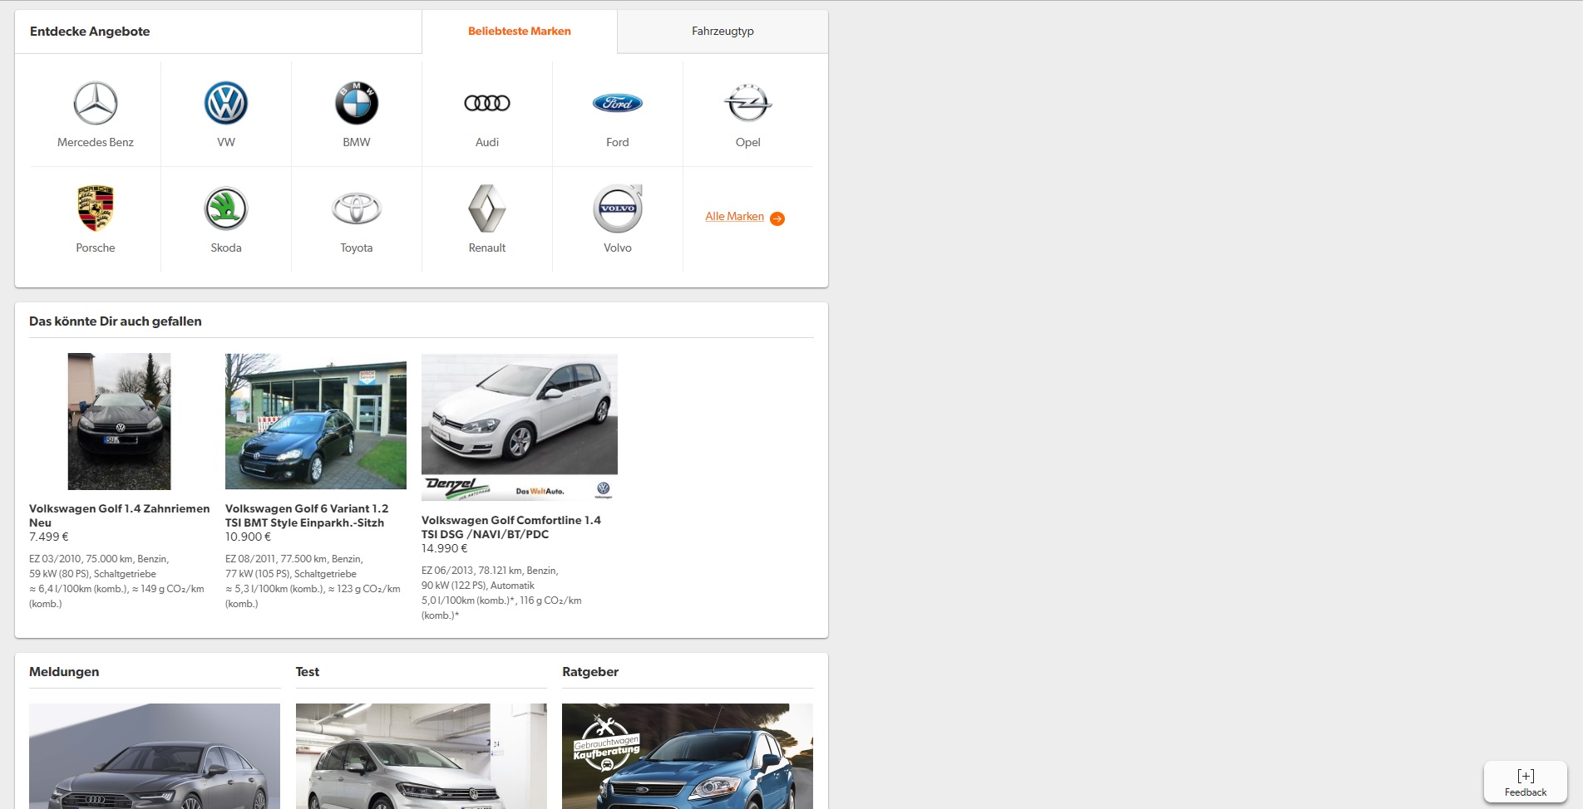The image size is (1583, 809).
Task: Pick the BMW roundel logo
Action: 357,103
